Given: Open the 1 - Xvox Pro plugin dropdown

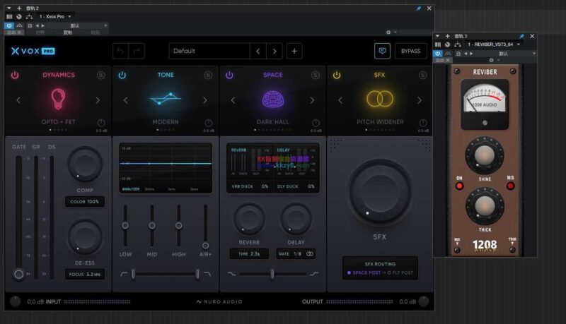Looking at the screenshot, I should tap(55, 16).
